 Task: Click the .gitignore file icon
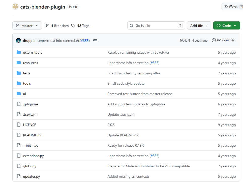pos(19,104)
